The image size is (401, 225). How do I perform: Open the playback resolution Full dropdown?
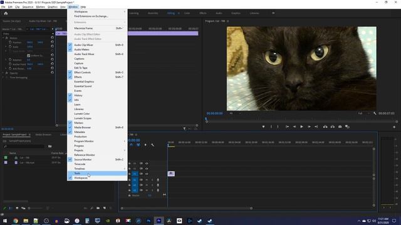364,113
